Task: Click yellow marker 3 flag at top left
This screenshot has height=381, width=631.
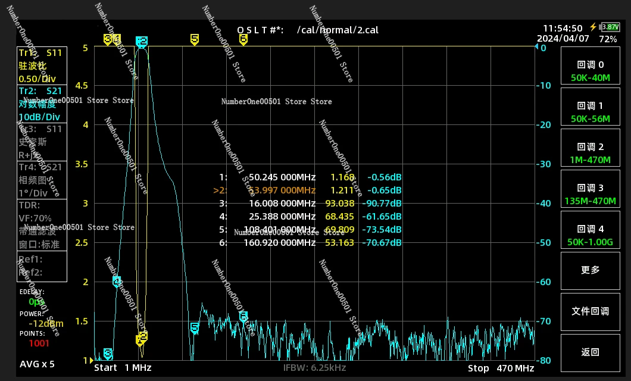Action: [x=108, y=39]
